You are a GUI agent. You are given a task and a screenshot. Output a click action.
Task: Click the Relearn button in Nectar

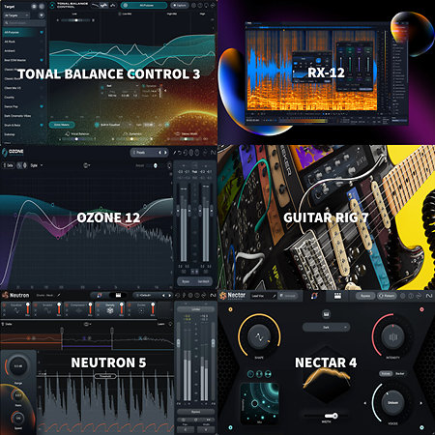point(386,296)
